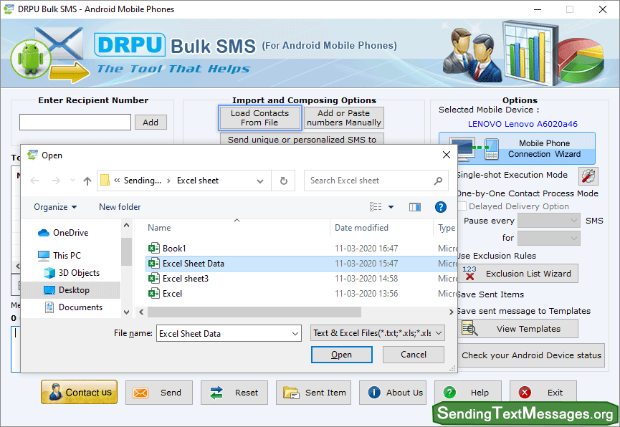Sort files by Name column header
620x427 pixels.
tap(159, 228)
